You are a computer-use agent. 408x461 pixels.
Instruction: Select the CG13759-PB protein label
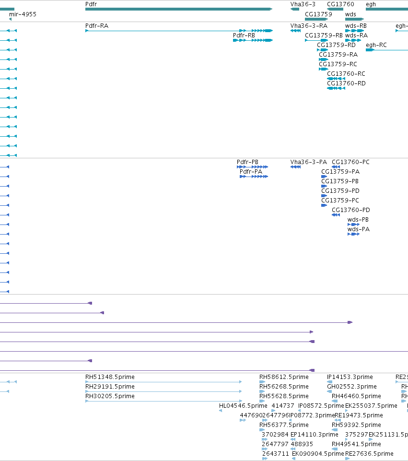(340, 181)
